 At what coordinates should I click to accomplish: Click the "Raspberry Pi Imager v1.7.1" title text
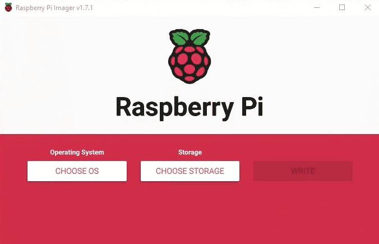click(x=54, y=8)
